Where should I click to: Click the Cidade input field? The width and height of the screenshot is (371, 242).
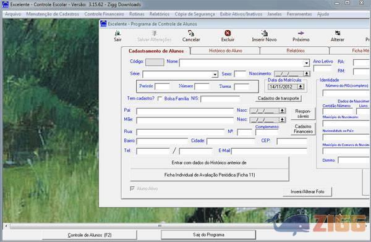coord(231,141)
